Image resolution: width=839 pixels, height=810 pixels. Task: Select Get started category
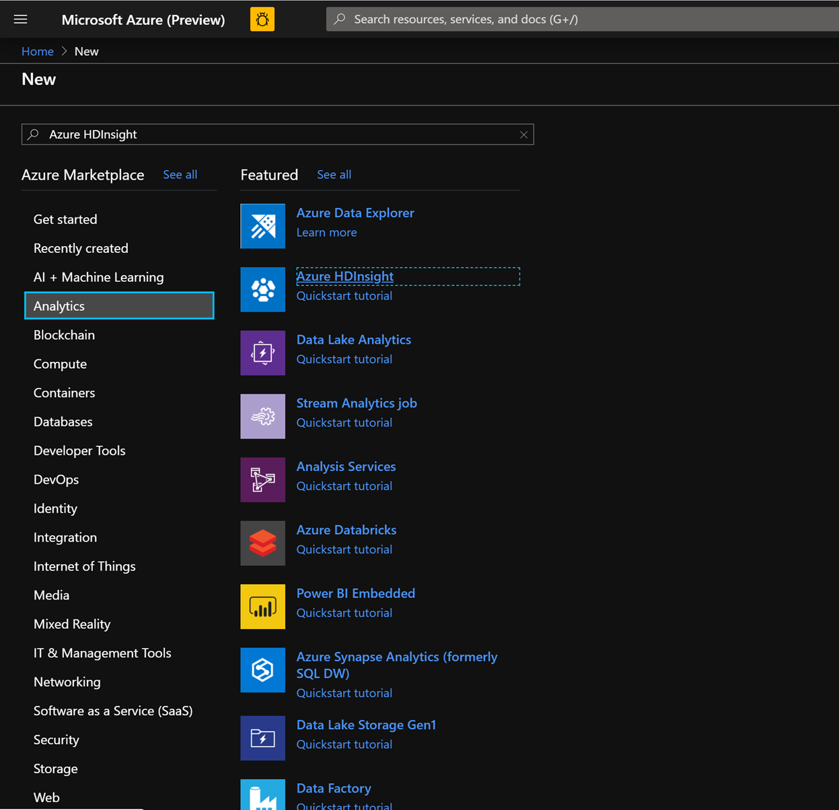[x=65, y=219]
